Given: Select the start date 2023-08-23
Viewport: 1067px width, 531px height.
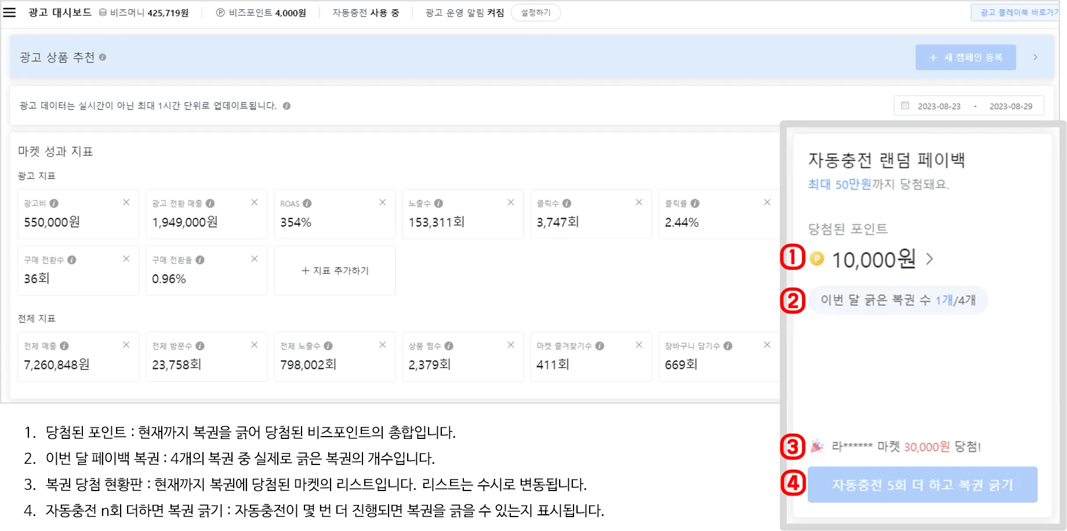Looking at the screenshot, I should point(939,107).
